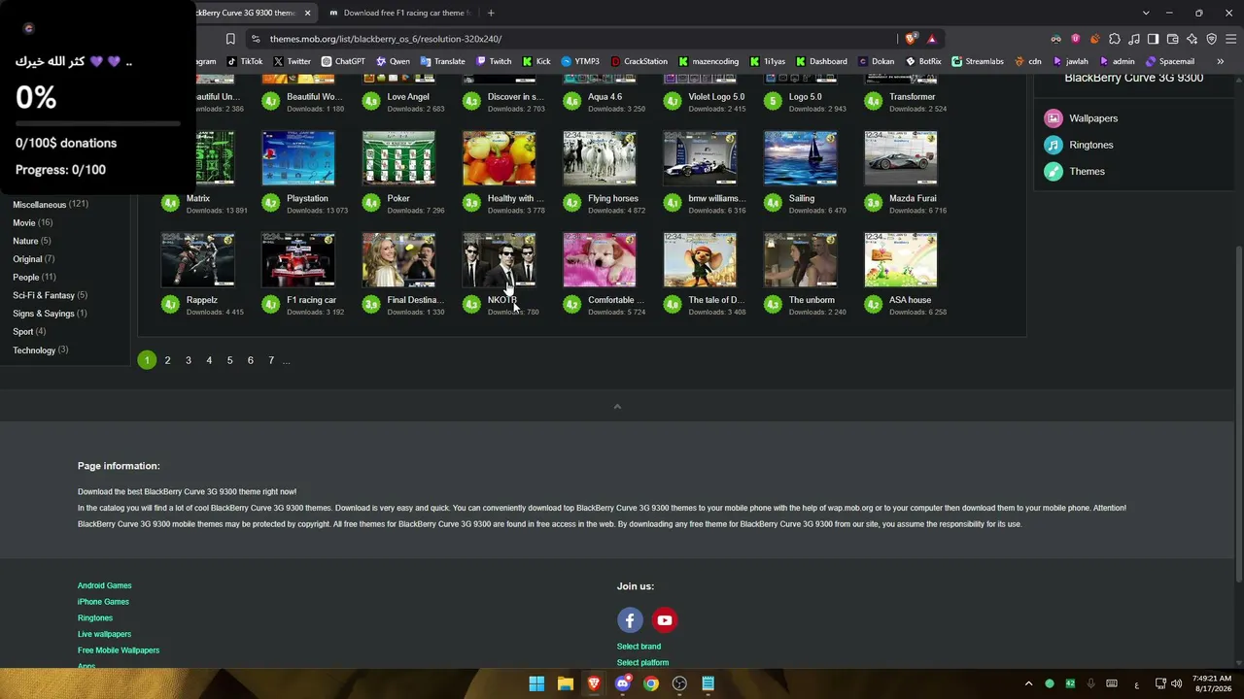Open the ASA house theme thumbnail
Screen dimensions: 1244x699
tap(901, 260)
